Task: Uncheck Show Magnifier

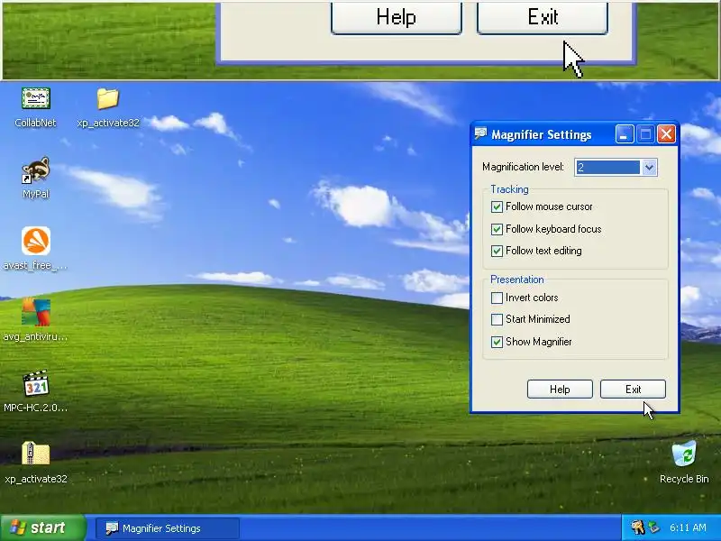Action: [497, 342]
